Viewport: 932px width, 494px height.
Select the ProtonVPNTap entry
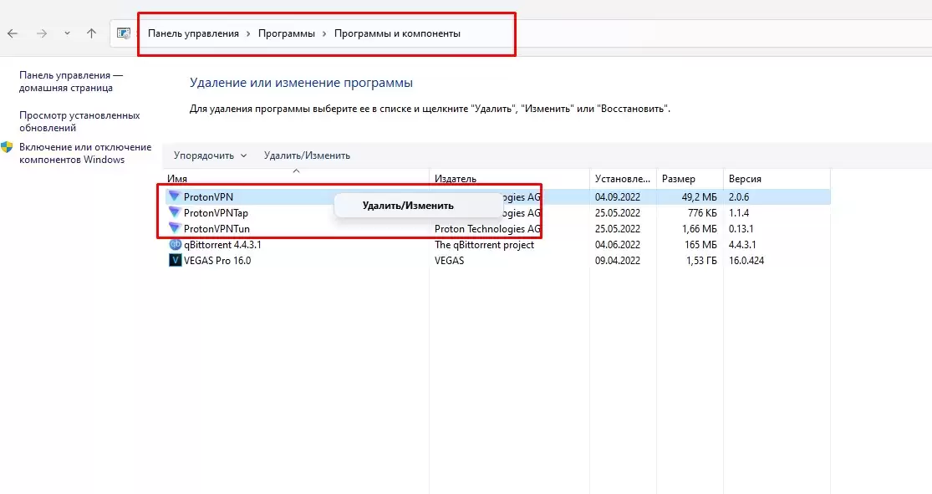point(216,213)
